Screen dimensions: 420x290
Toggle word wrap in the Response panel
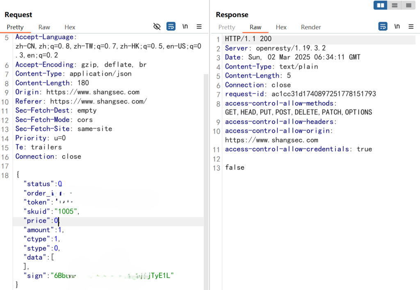click(x=383, y=27)
